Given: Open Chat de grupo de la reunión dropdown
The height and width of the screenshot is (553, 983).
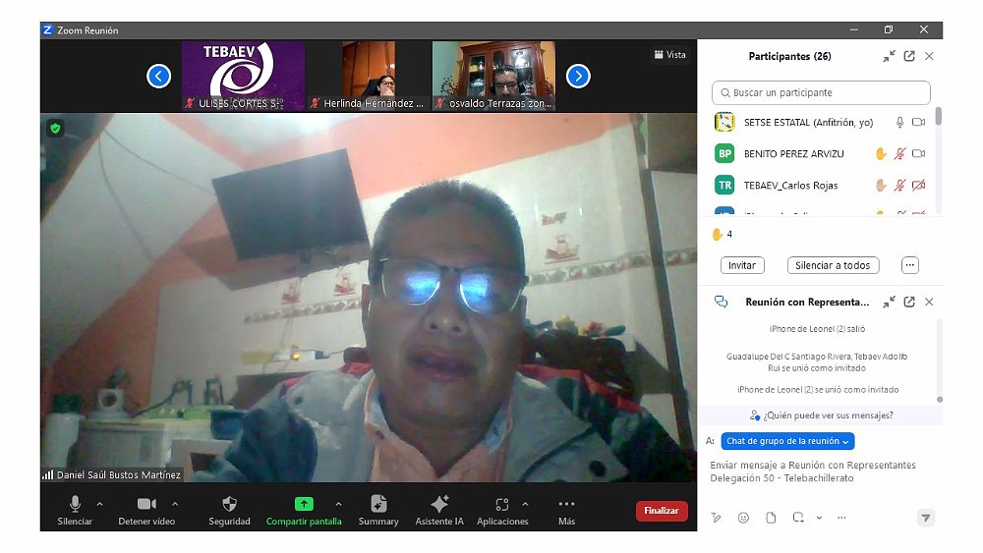Looking at the screenshot, I should (x=787, y=442).
